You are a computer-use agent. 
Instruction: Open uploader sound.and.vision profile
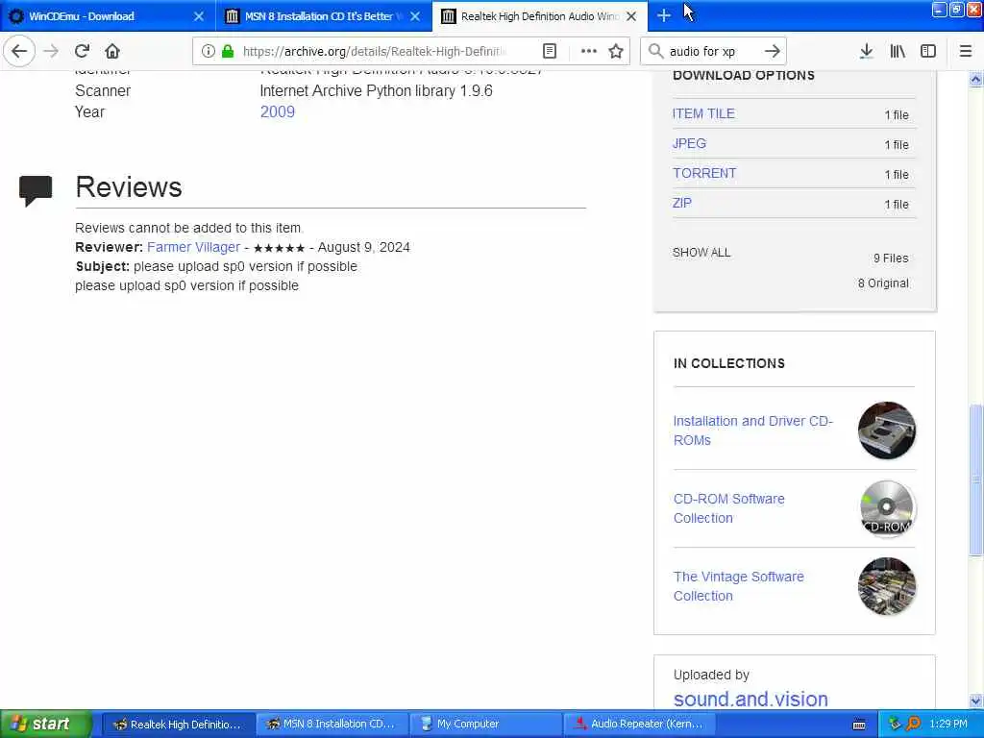[x=750, y=700]
